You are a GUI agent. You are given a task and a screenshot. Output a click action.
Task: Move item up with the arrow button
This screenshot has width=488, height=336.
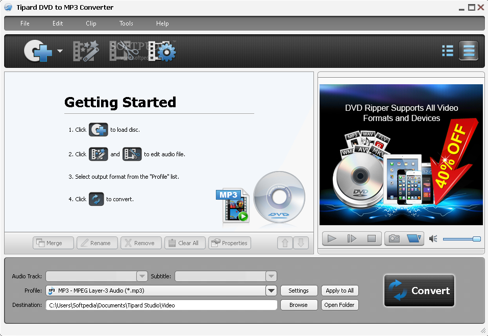coord(285,243)
